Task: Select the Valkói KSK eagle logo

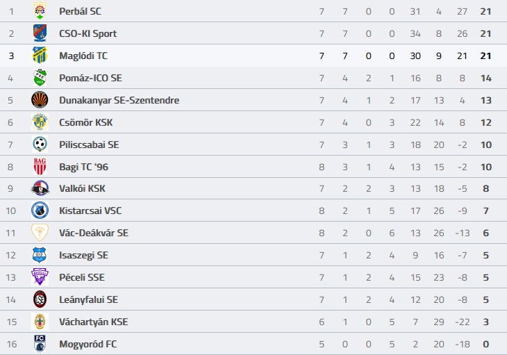Action: (40, 188)
